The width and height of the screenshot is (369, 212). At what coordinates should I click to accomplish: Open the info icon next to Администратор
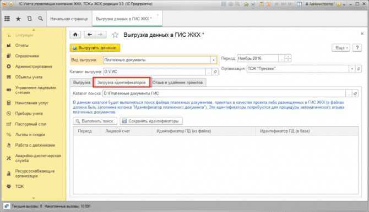(339, 4)
